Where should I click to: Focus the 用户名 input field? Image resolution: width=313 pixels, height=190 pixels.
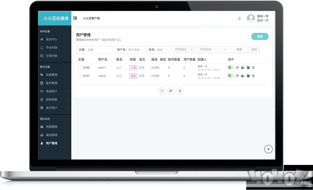click(x=129, y=50)
